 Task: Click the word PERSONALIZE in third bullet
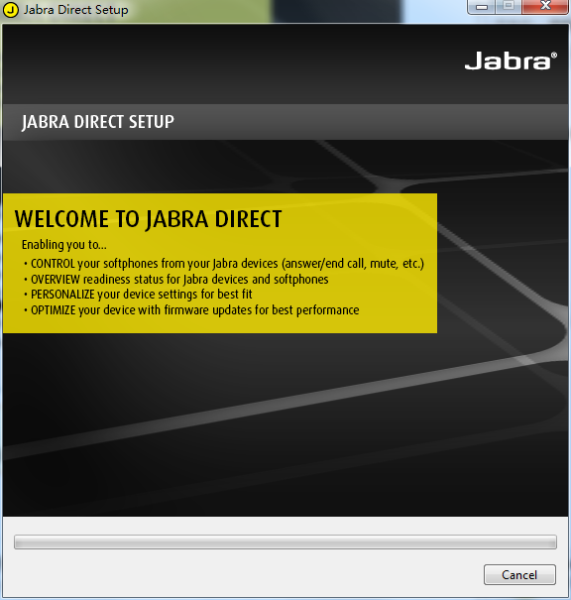coord(62,295)
